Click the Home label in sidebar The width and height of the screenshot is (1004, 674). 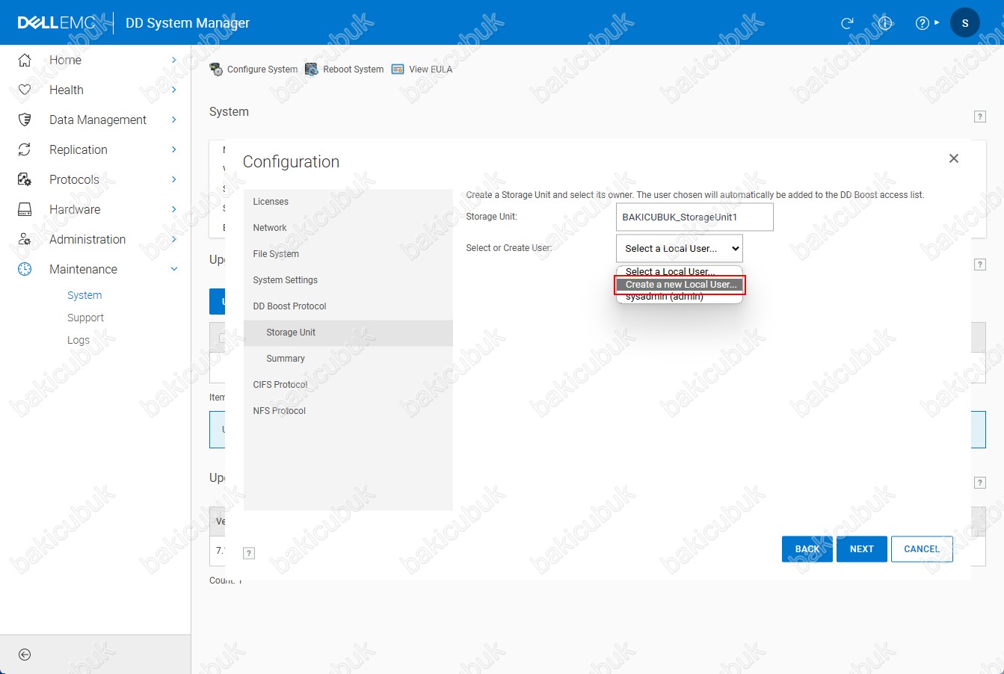pos(66,60)
